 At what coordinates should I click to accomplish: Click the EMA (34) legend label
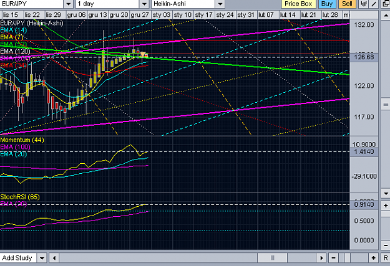pyautogui.click(x=14, y=65)
